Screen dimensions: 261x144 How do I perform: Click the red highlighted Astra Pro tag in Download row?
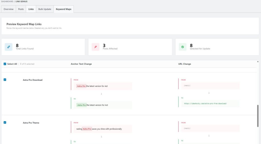click(x=81, y=86)
